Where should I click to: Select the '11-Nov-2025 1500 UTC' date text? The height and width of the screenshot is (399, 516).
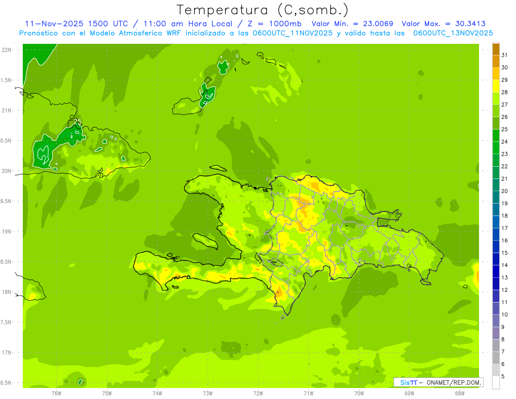click(77, 24)
